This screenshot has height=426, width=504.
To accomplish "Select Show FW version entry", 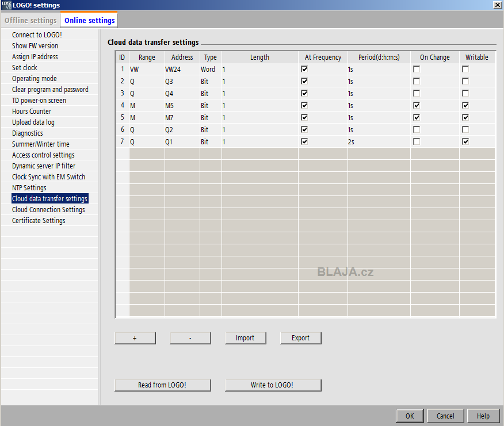I will (35, 45).
